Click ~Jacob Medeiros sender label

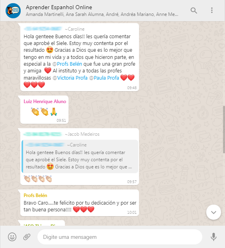(x=82, y=134)
